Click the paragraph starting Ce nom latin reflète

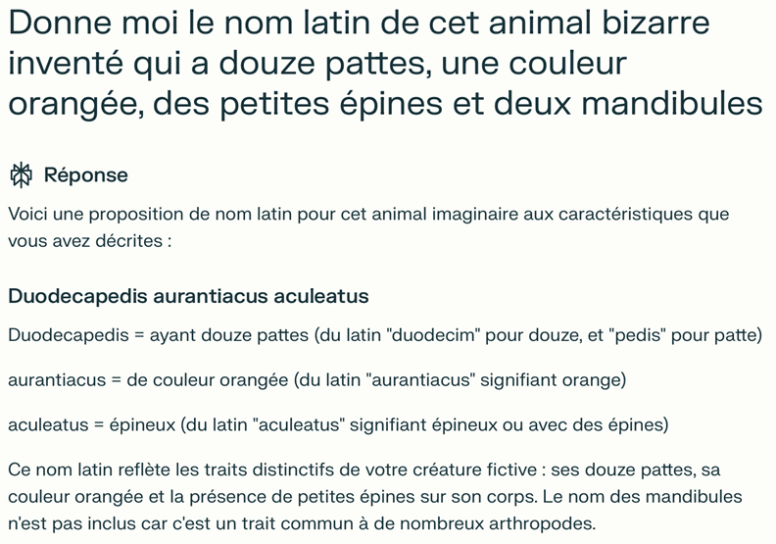pos(375,497)
